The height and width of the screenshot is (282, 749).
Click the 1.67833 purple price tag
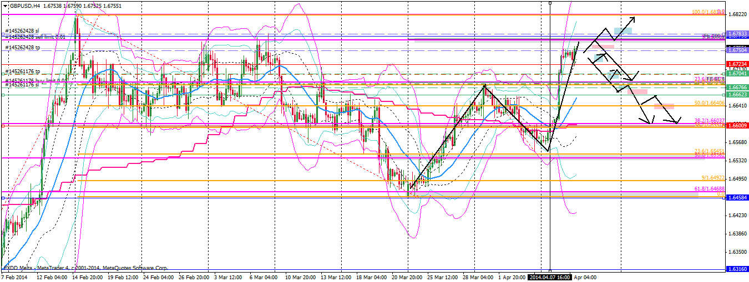click(x=736, y=34)
